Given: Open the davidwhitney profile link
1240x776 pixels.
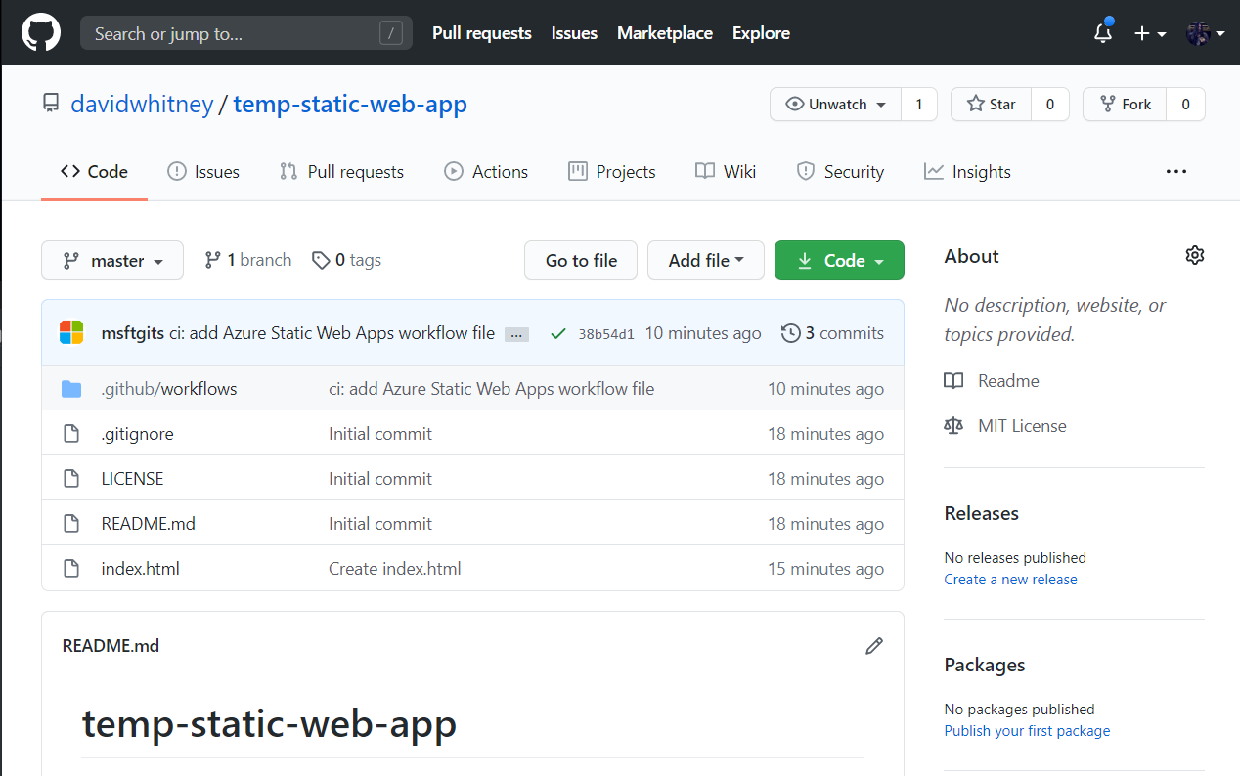Looking at the screenshot, I should pyautogui.click(x=142, y=104).
